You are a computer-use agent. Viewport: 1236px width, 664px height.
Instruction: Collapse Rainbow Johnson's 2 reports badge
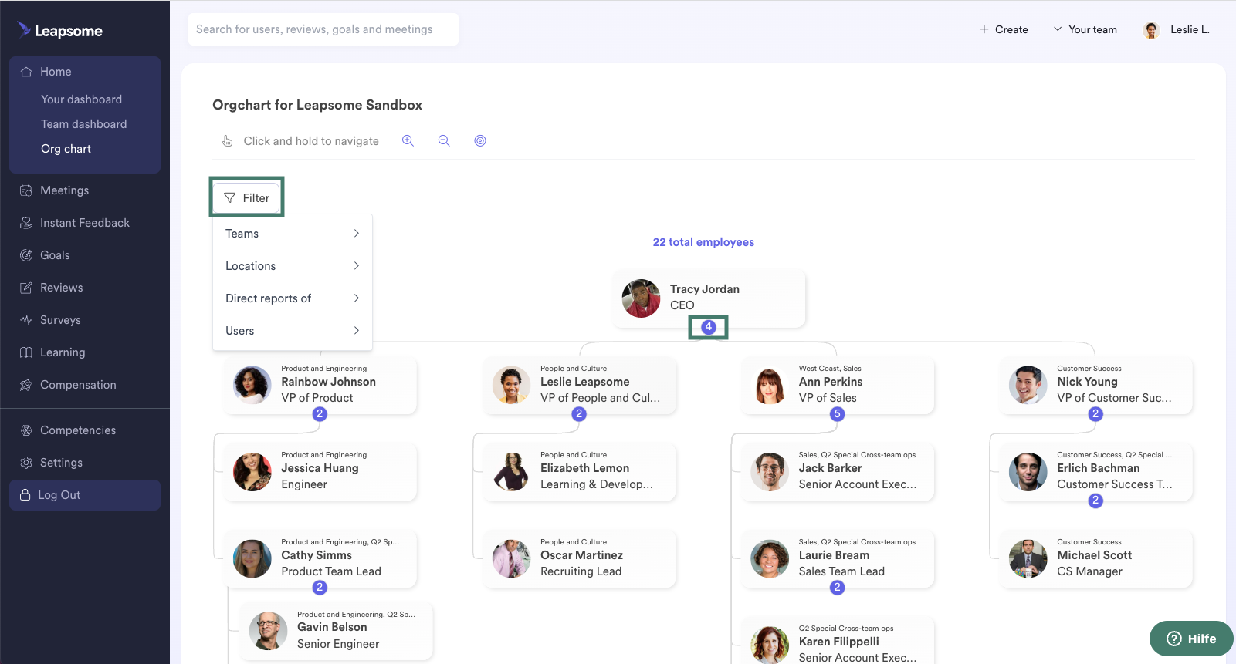pyautogui.click(x=320, y=414)
